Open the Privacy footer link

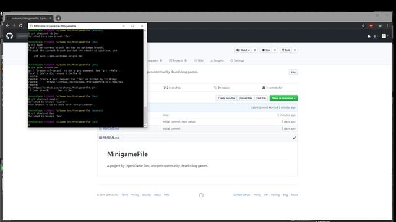click(135, 195)
